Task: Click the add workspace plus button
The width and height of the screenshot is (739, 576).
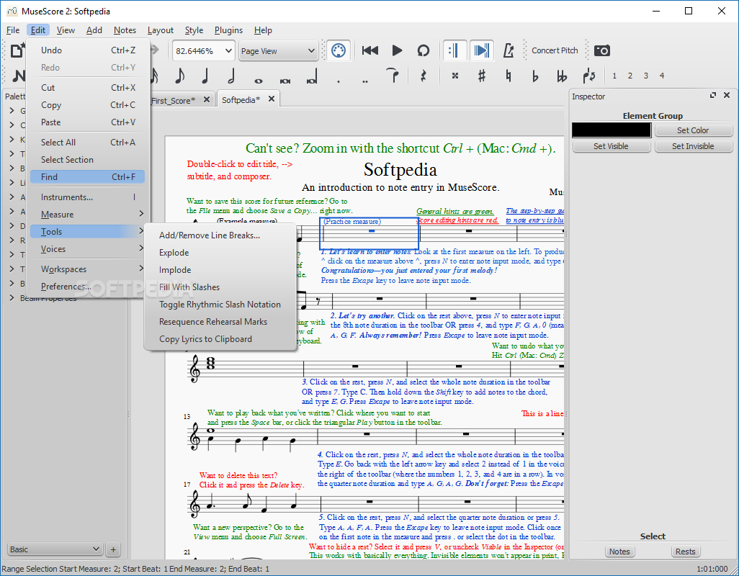Action: point(113,549)
